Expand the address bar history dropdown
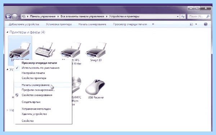Image resolution: width=216 pixels, height=135 pixels. coord(178,17)
